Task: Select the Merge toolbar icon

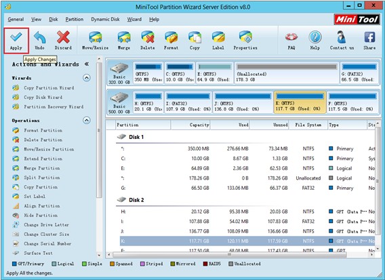Action: coord(124,37)
